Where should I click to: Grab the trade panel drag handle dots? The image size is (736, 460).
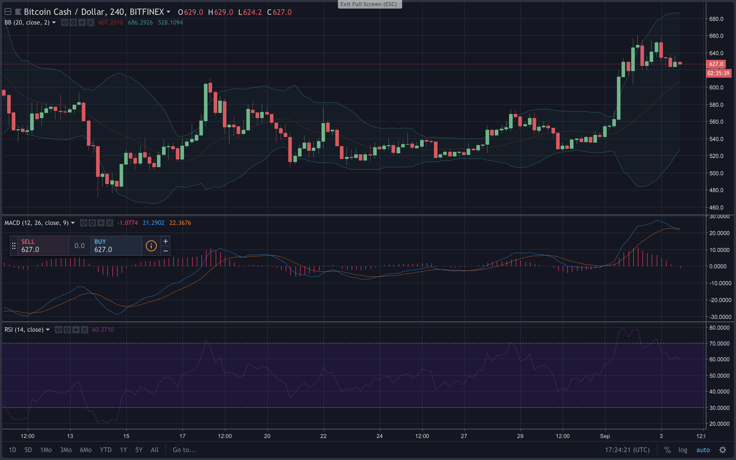[x=14, y=246]
